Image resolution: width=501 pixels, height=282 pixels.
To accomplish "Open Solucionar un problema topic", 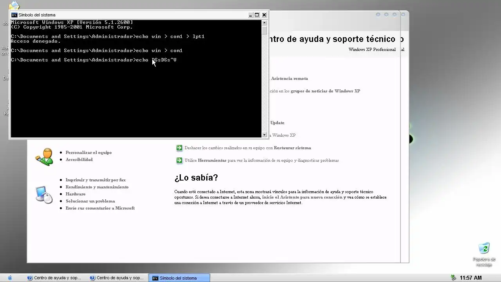I will click(90, 201).
